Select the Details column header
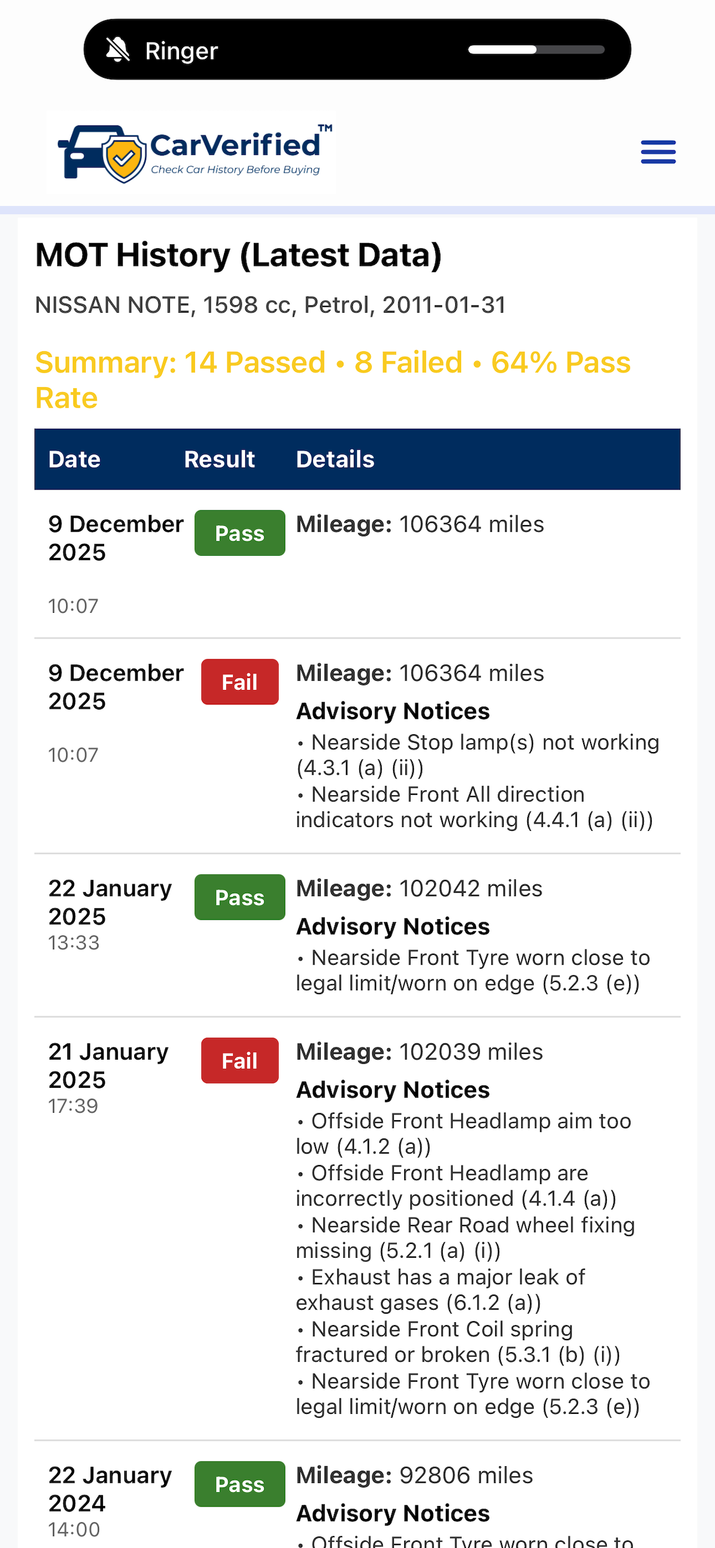This screenshot has width=715, height=1548. tap(335, 460)
